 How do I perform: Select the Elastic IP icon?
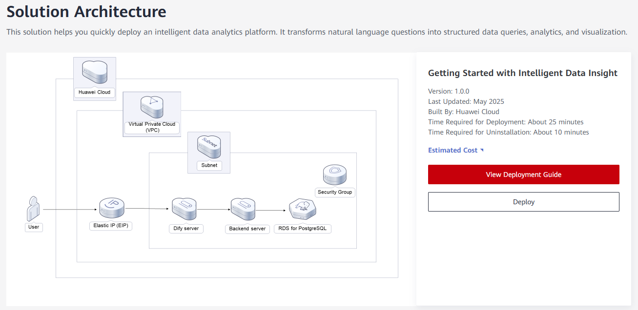[112, 209]
